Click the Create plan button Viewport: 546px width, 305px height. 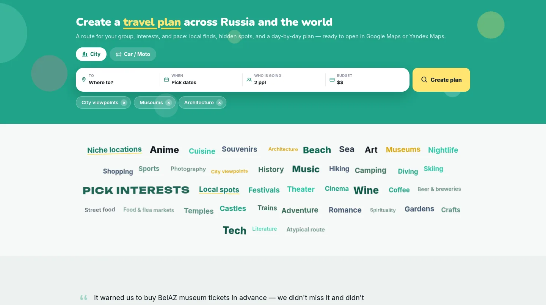(x=441, y=80)
